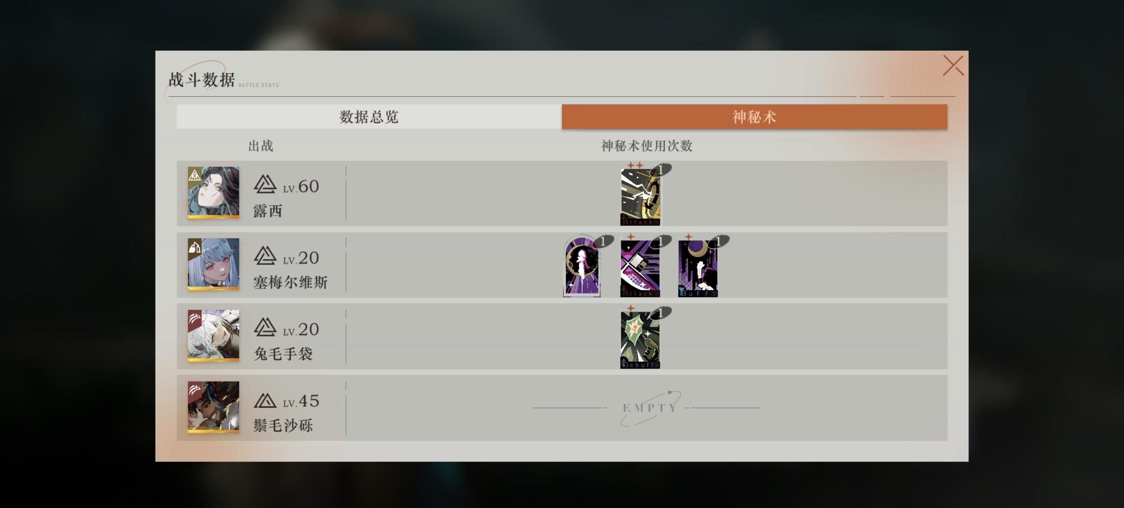Switch to the 数据总览 tab

click(369, 117)
